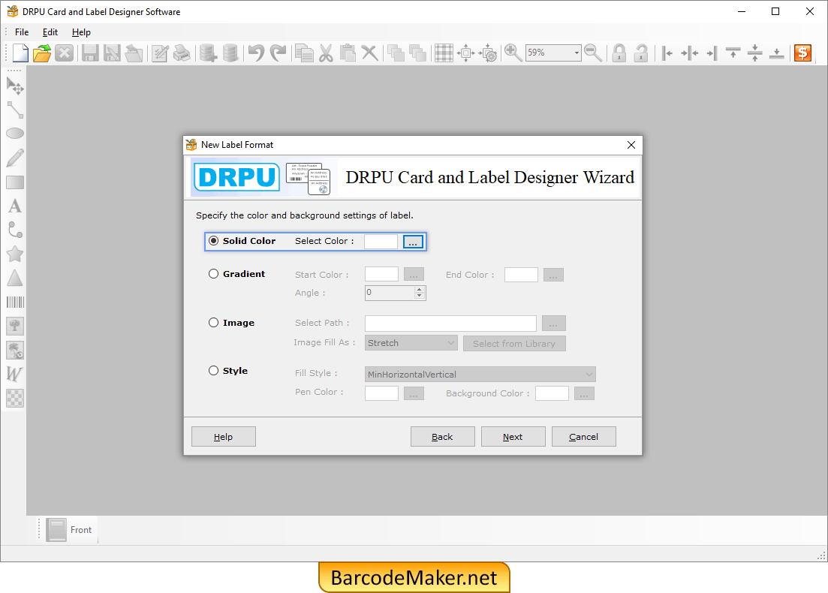Image resolution: width=828 pixels, height=593 pixels.
Task: Click the Print icon in toolbar
Action: (x=182, y=53)
